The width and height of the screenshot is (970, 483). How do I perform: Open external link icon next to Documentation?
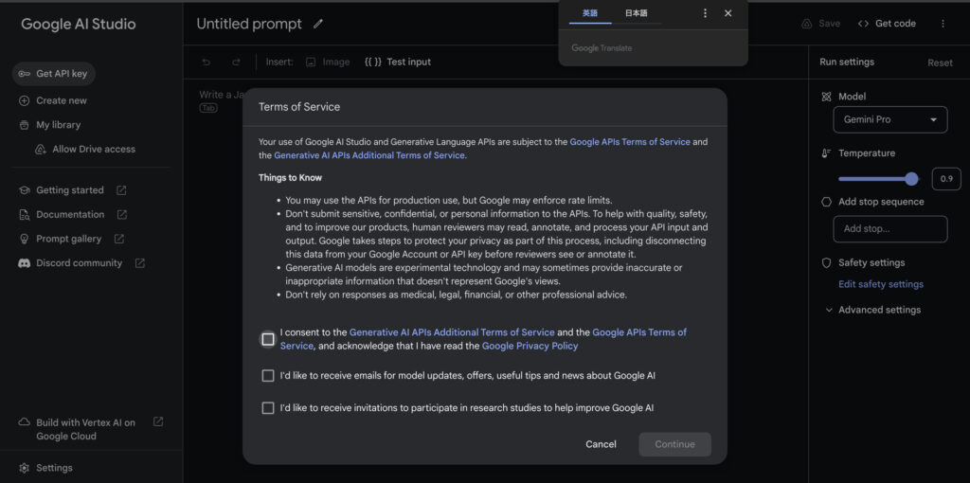(x=122, y=215)
